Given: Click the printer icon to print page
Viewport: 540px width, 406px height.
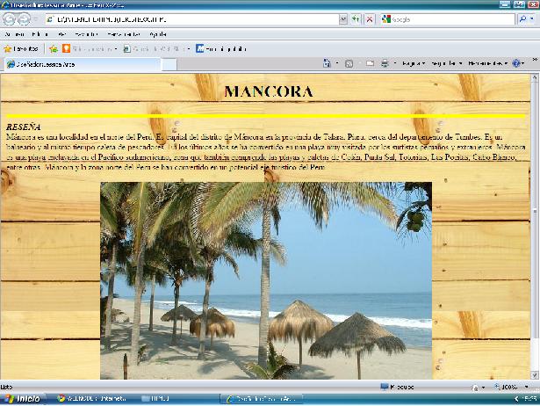Looking at the screenshot, I should click(x=385, y=63).
